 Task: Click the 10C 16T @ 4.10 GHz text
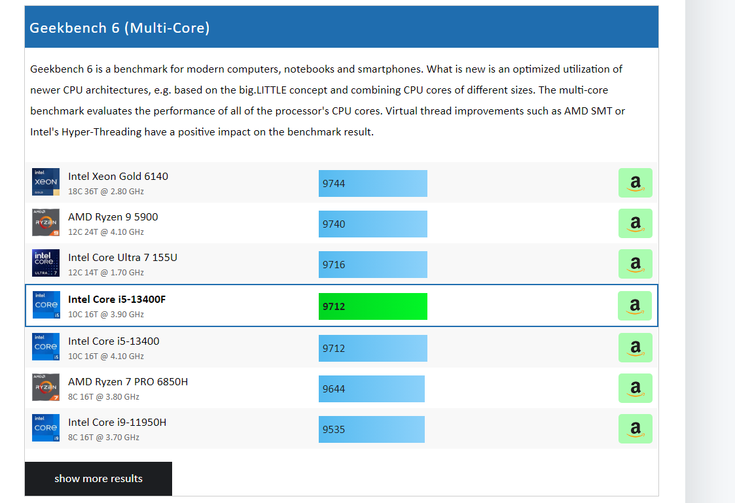point(106,356)
